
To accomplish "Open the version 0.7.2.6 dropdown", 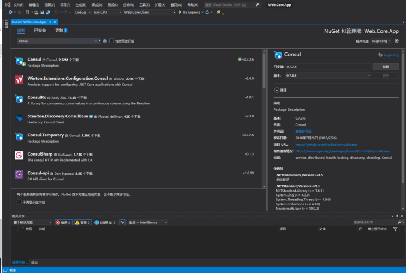I will (x=328, y=76).
